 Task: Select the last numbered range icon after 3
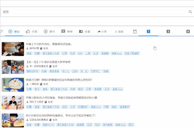pyautogui.click(x=188, y=31)
